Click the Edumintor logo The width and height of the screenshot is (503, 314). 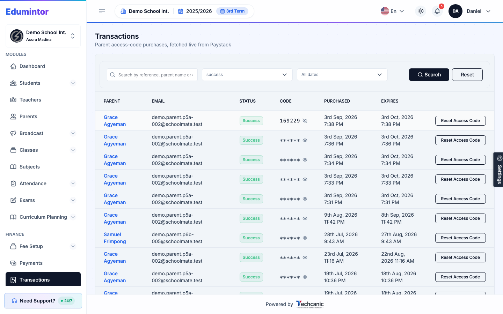(27, 12)
